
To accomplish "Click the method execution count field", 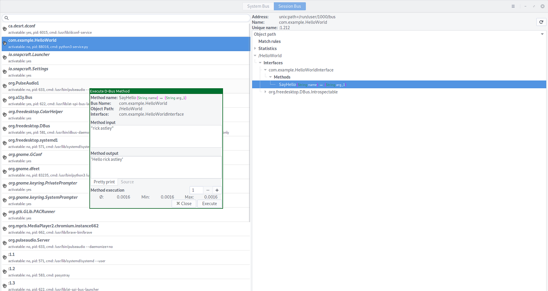I will point(196,190).
